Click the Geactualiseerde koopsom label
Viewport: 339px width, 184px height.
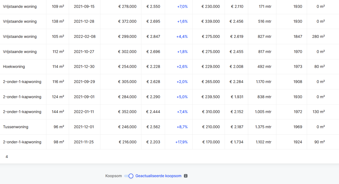(158, 176)
